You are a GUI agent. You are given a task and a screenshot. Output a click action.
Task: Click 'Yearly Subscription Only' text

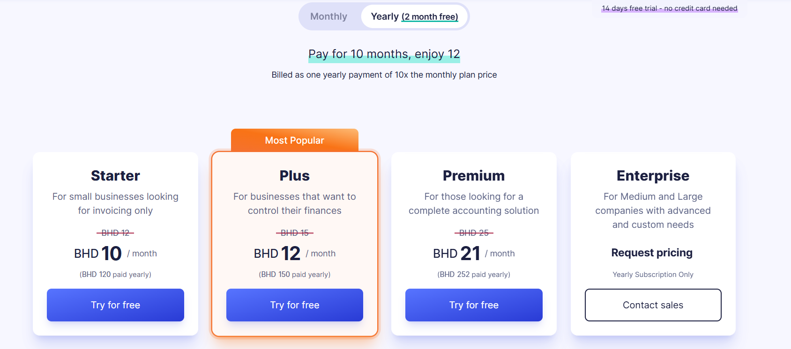coord(653,275)
